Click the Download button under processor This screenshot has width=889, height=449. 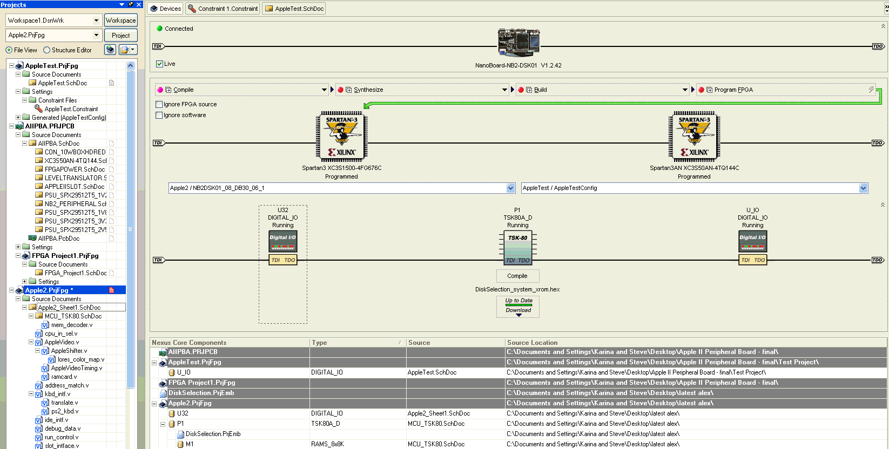518,311
